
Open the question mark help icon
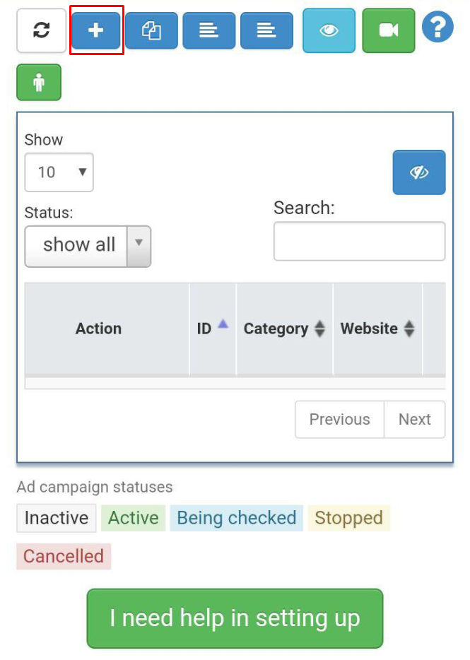[x=437, y=28]
